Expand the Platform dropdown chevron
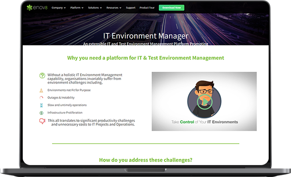 coord(83,8)
